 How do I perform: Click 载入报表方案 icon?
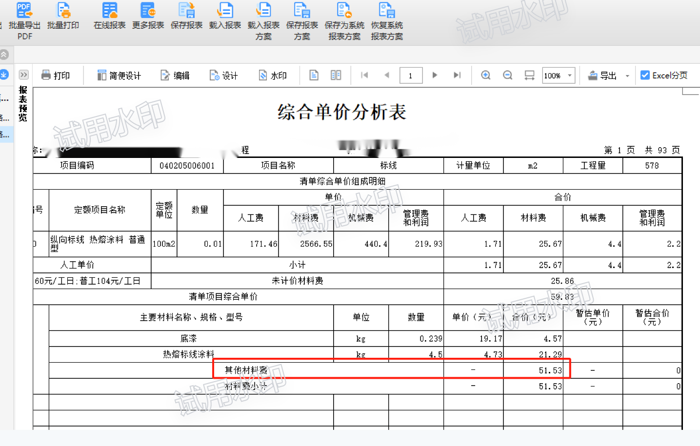263,10
